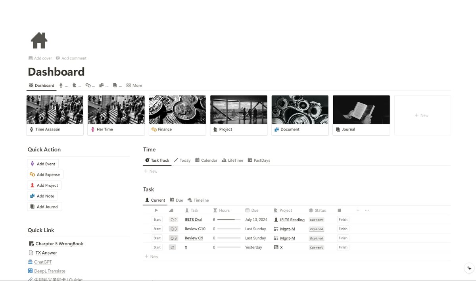The height and width of the screenshot is (281, 476).
Task: Open the Due column header menu
Action: pos(252,210)
